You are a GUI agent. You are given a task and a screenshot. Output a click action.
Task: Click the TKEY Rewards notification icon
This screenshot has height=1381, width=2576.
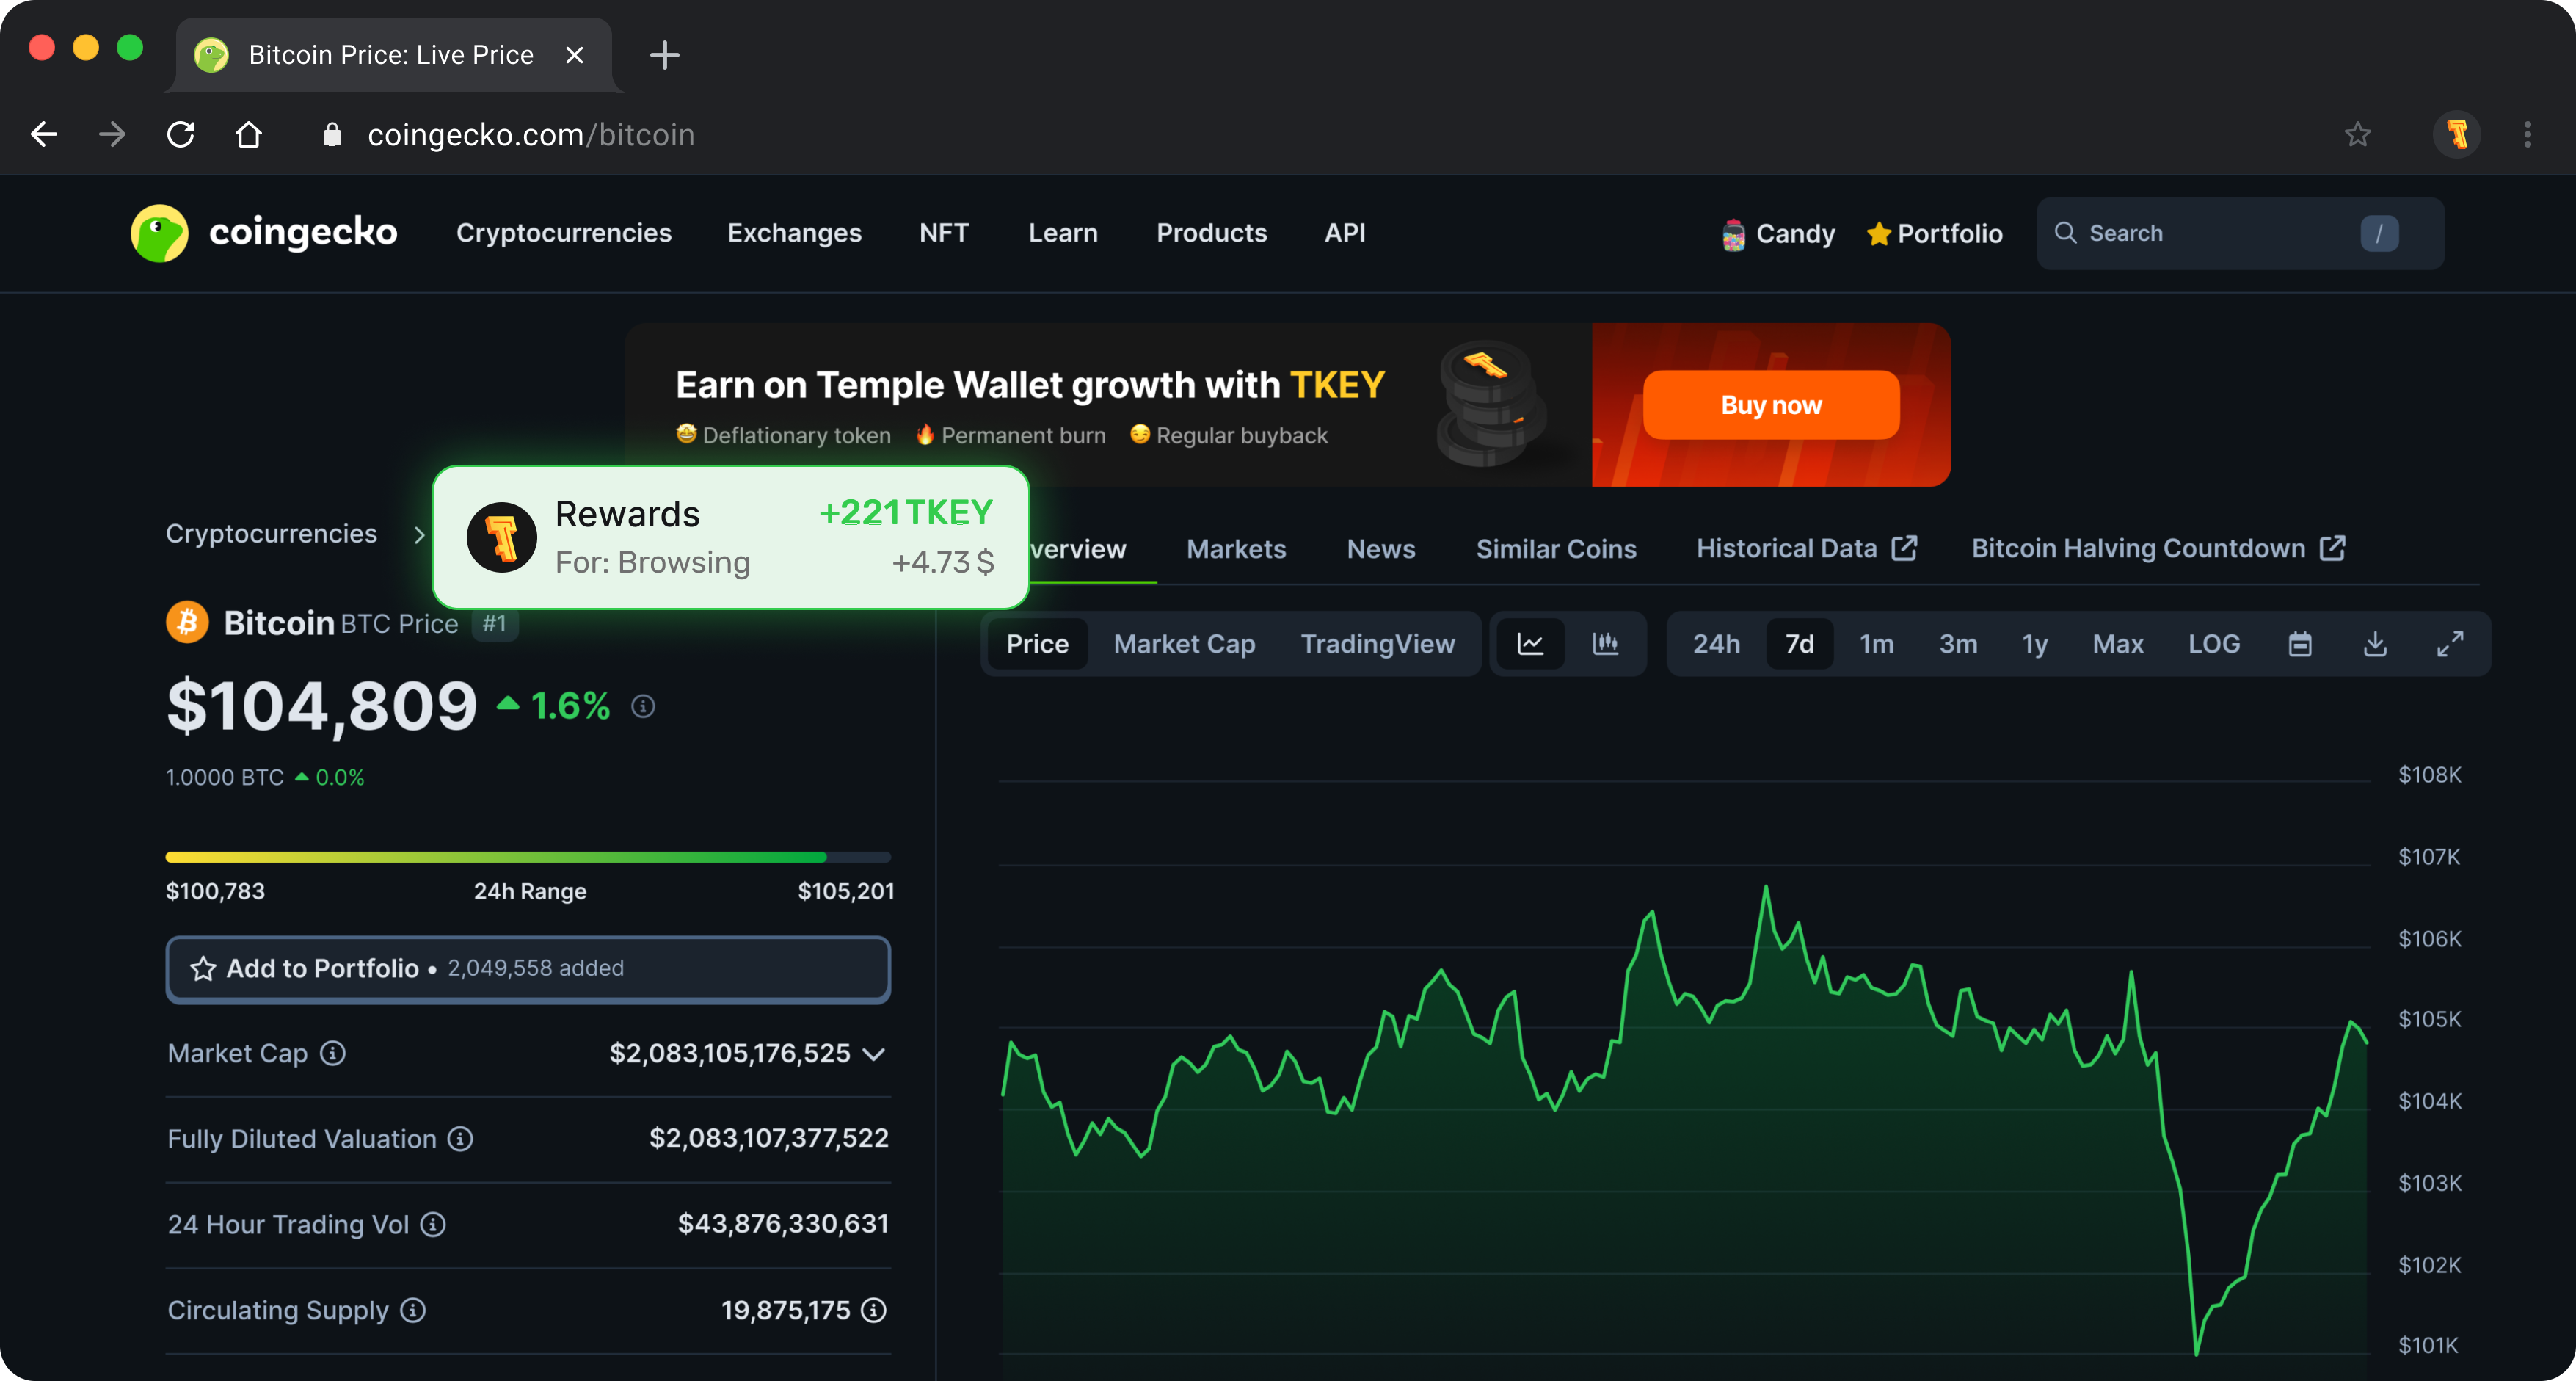[502, 537]
